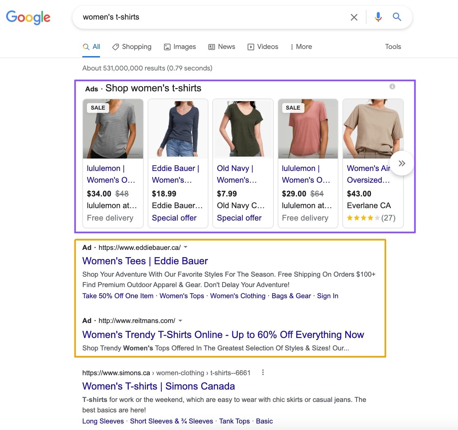The width and height of the screenshot is (458, 430).
Task: Click the microphone voice search icon
Action: (378, 17)
